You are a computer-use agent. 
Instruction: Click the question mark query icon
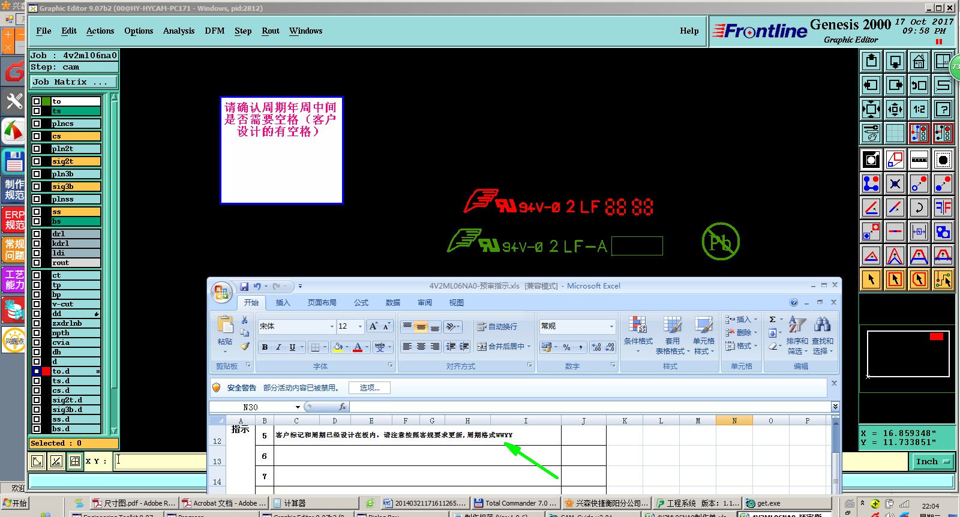point(943,109)
